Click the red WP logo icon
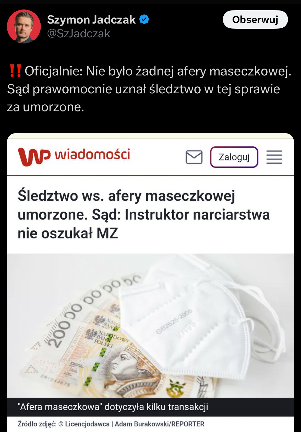Viewport: 301px width, 432px height. (x=34, y=157)
